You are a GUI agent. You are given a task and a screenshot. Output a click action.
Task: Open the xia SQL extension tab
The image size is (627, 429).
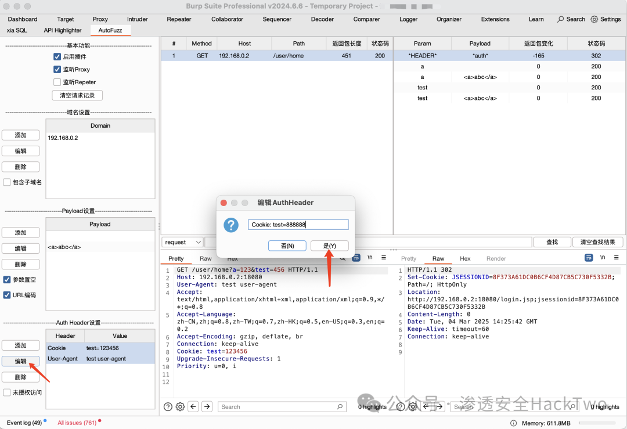17,30
